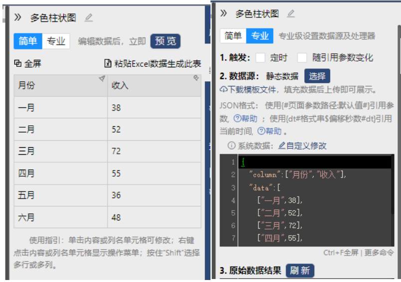
Task: Select table cell 六月
Action: coord(61,217)
